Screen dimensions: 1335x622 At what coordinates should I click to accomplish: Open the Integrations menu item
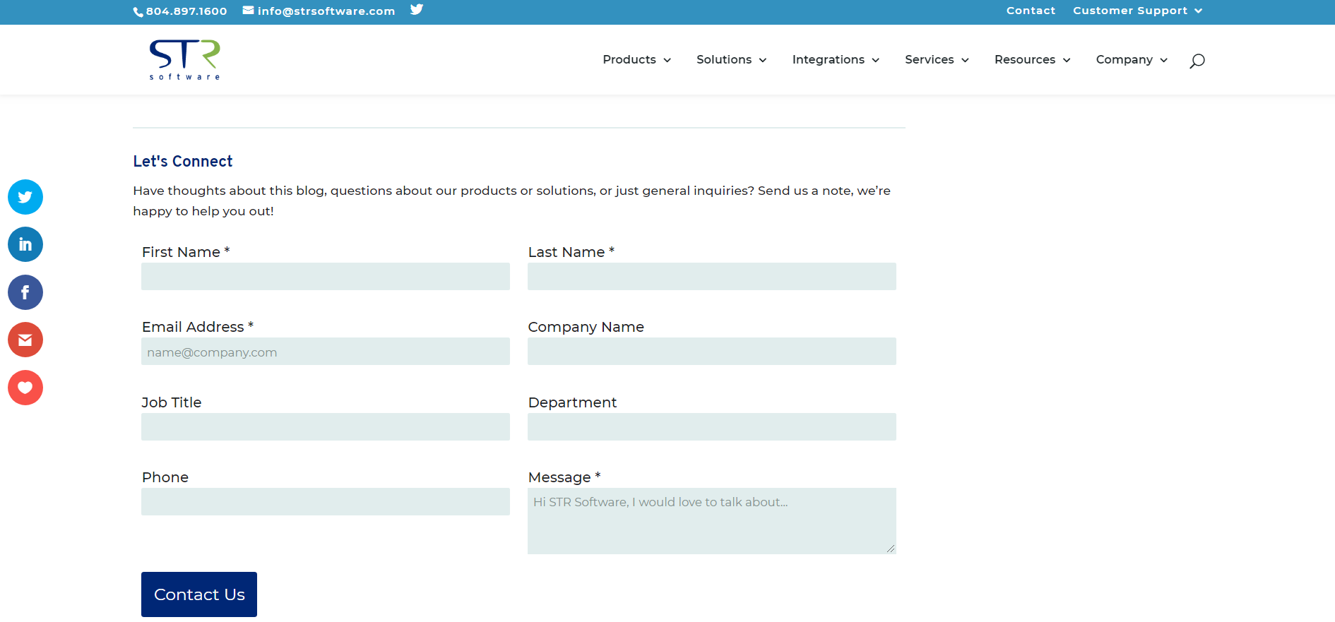[x=835, y=60]
